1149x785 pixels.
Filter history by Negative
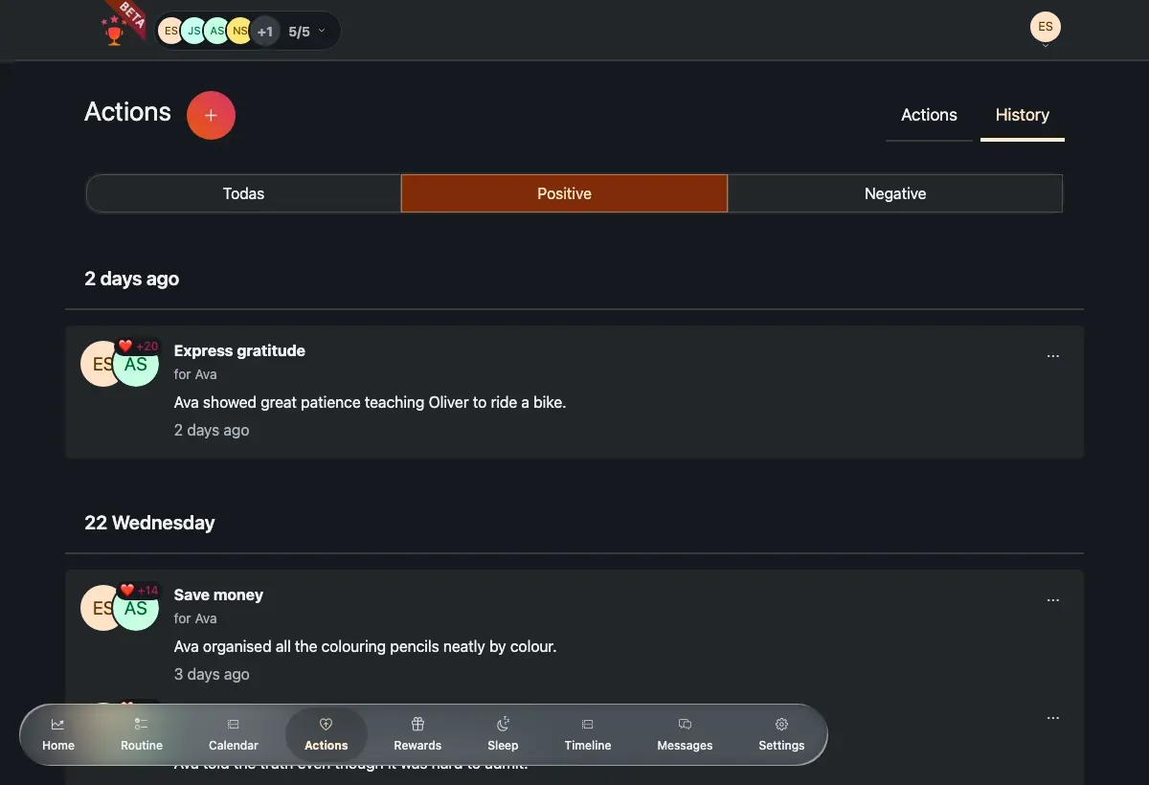895,193
